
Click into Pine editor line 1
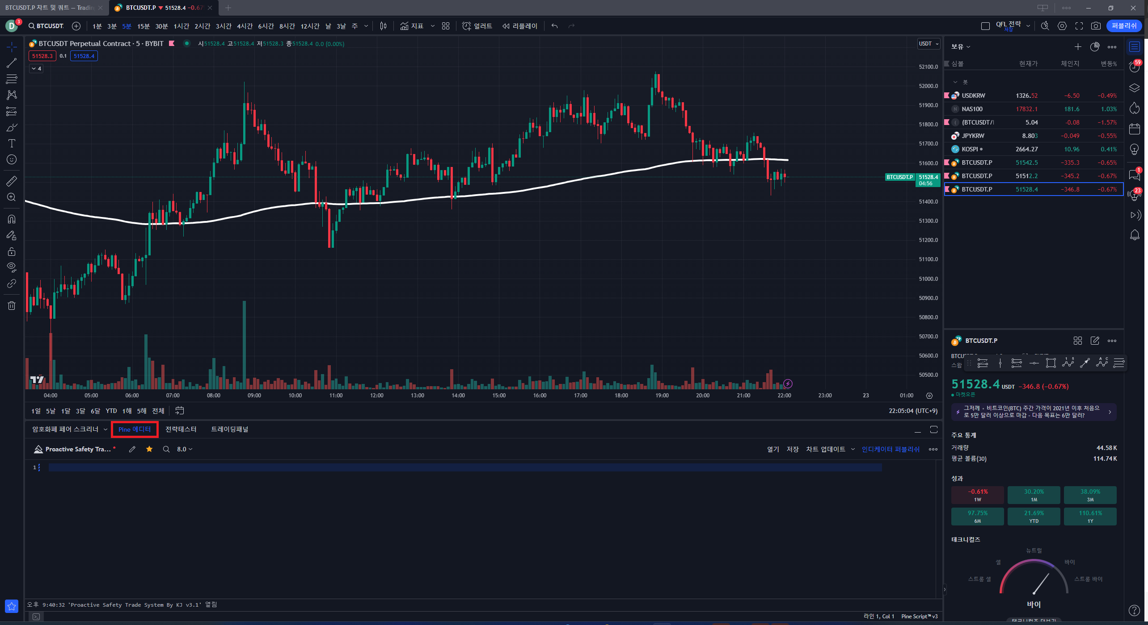pyautogui.click(x=465, y=467)
